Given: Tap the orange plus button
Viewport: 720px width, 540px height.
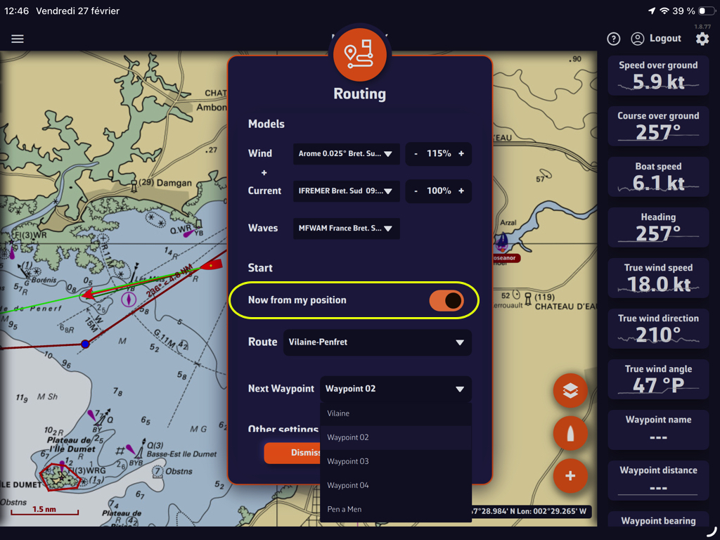Looking at the screenshot, I should [x=570, y=476].
